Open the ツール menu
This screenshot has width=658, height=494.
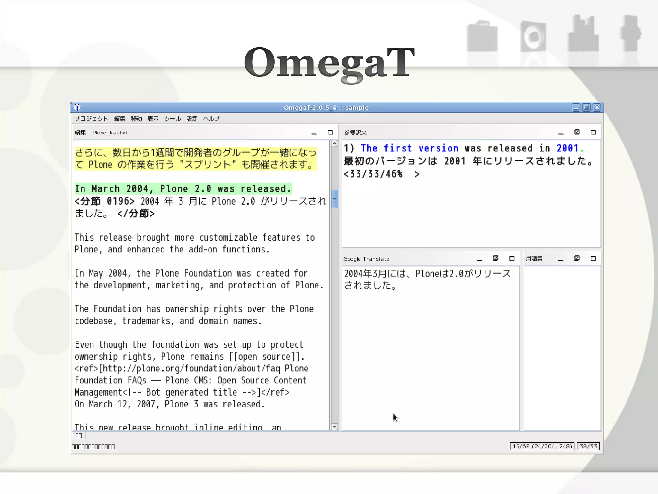click(173, 119)
